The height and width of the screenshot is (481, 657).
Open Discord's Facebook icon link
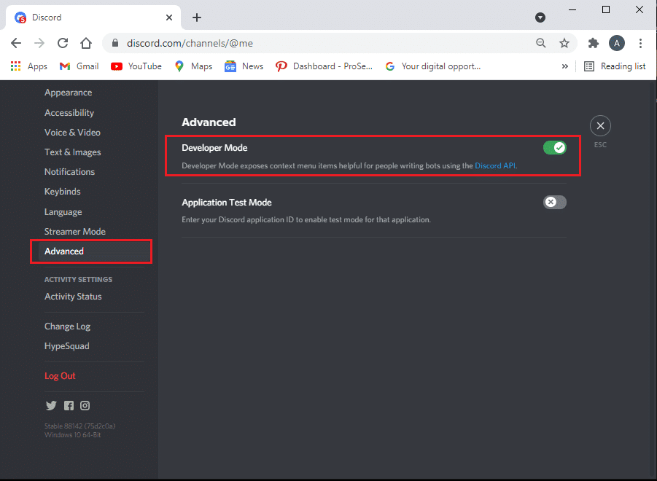pyautogui.click(x=69, y=405)
